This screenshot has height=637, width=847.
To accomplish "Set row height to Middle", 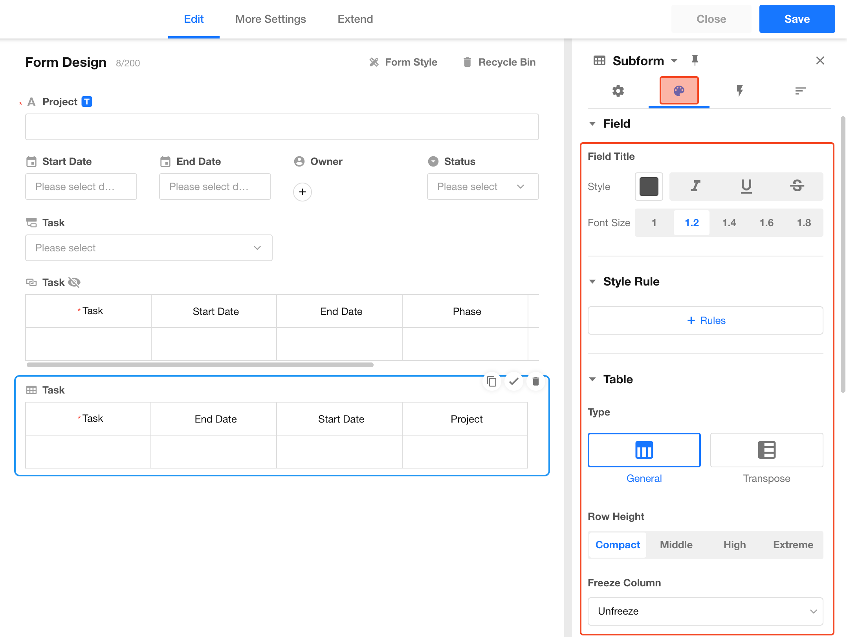I will [676, 545].
